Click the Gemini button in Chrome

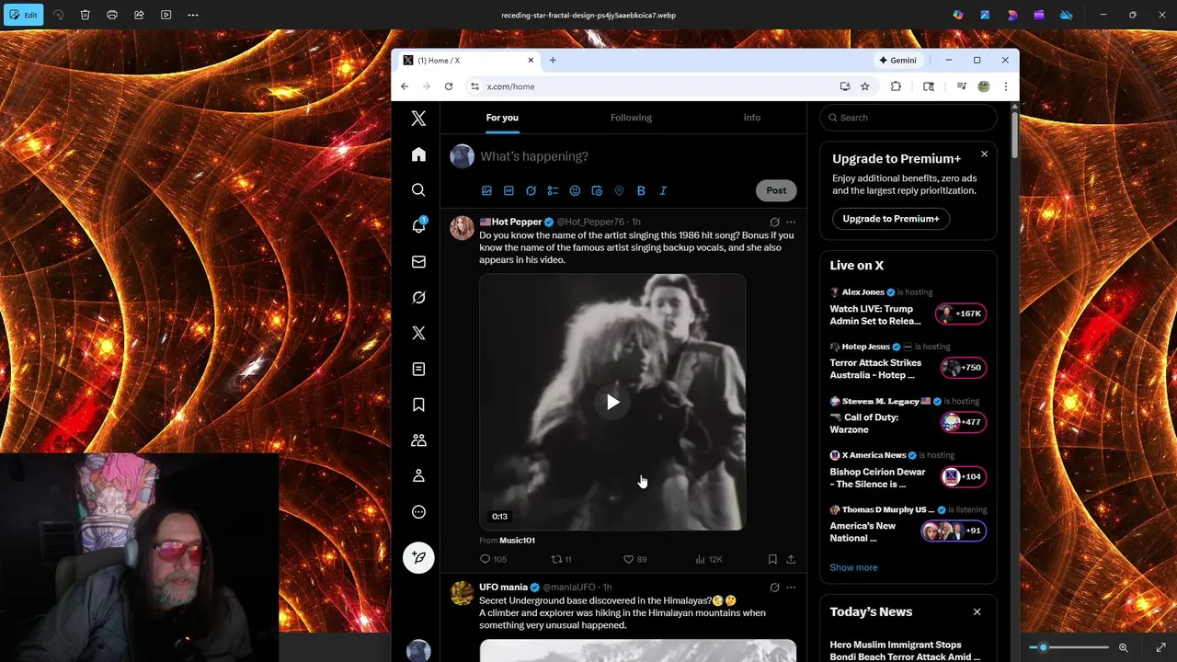click(x=897, y=60)
